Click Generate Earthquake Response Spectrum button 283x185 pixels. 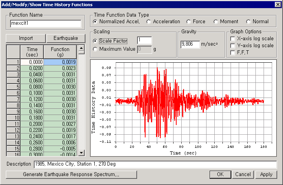click(x=71, y=175)
